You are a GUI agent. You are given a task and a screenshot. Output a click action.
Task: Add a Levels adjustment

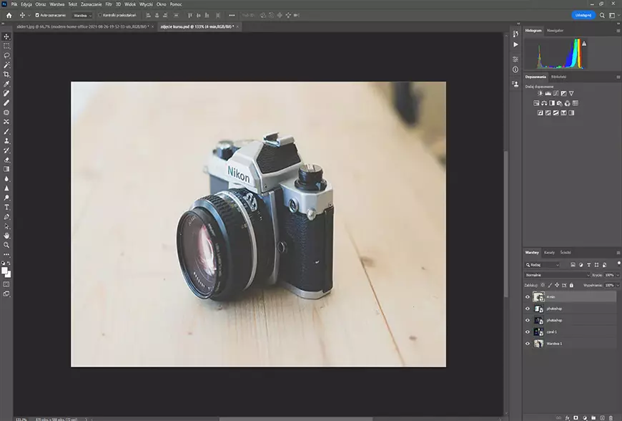(548, 93)
